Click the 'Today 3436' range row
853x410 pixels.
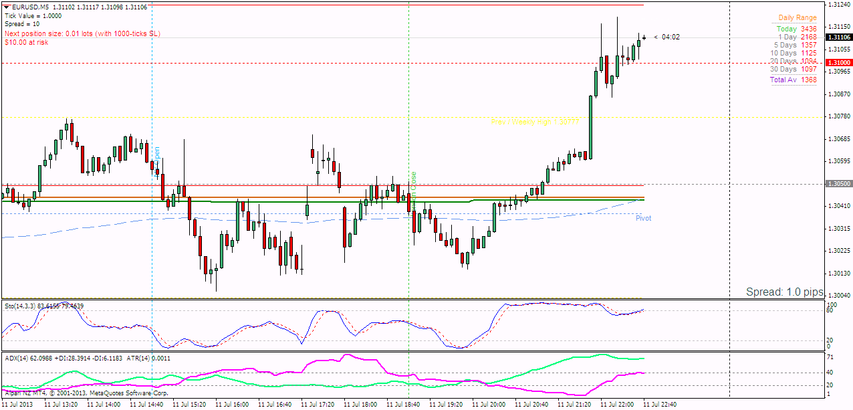(797, 29)
